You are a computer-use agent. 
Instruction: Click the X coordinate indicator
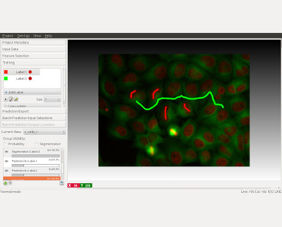pos(74,186)
